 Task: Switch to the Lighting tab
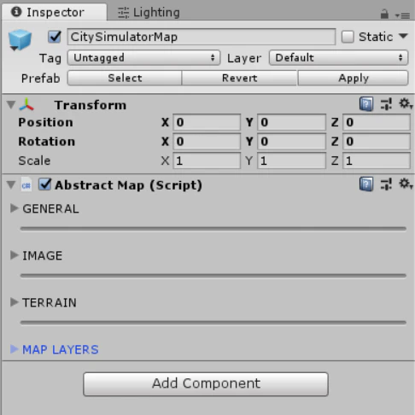tap(149, 13)
